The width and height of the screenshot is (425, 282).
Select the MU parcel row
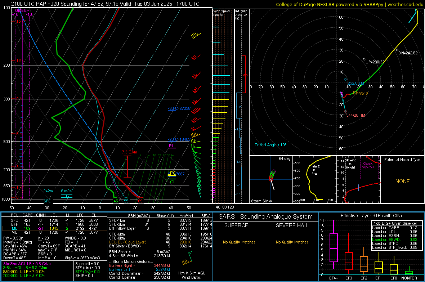tap(54, 232)
